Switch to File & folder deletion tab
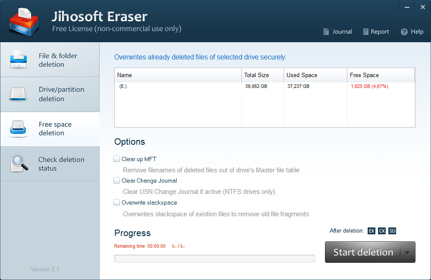The width and height of the screenshot is (431, 280). click(x=50, y=59)
